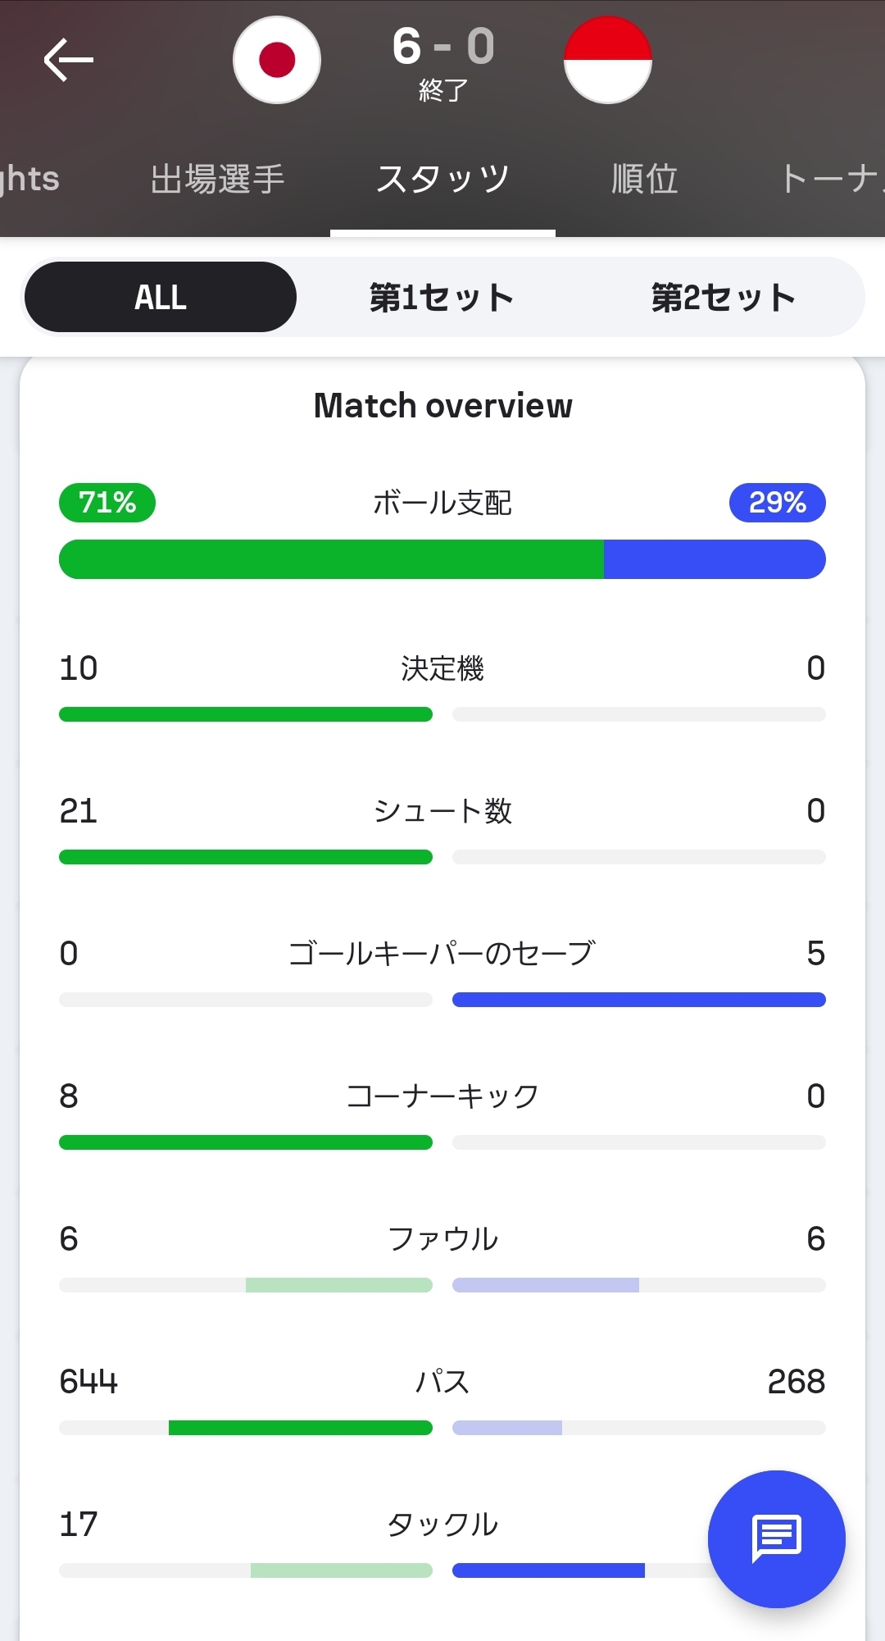Open the blue chat bubble button

tap(776, 1538)
